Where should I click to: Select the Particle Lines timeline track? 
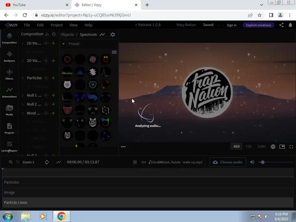148,202
